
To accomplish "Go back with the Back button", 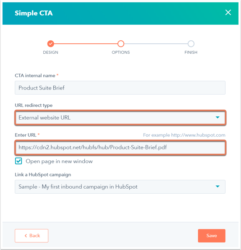I will [31, 236].
